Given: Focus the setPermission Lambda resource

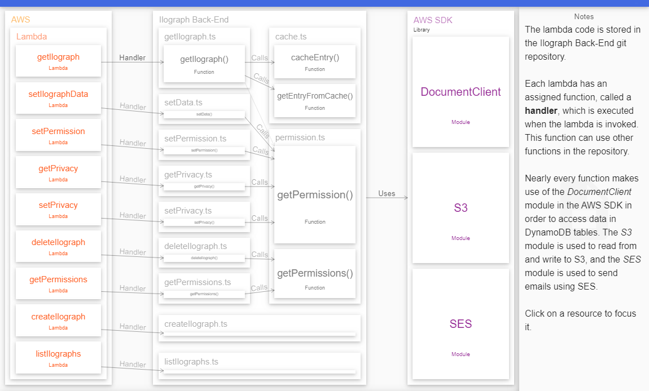Looking at the screenshot, I should (58, 134).
